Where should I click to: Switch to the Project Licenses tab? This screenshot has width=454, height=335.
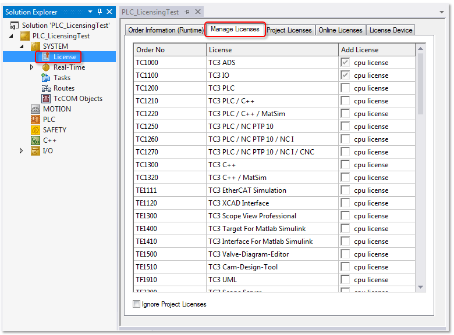point(289,30)
